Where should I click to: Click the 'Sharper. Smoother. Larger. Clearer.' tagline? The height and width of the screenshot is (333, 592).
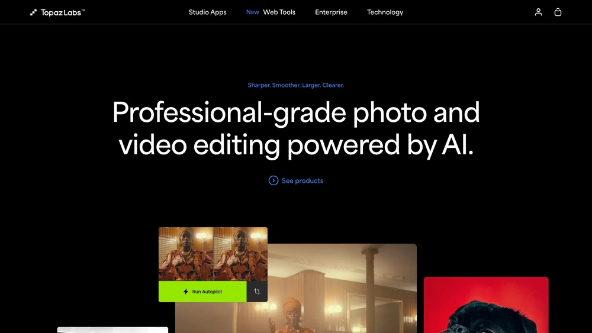coord(295,85)
